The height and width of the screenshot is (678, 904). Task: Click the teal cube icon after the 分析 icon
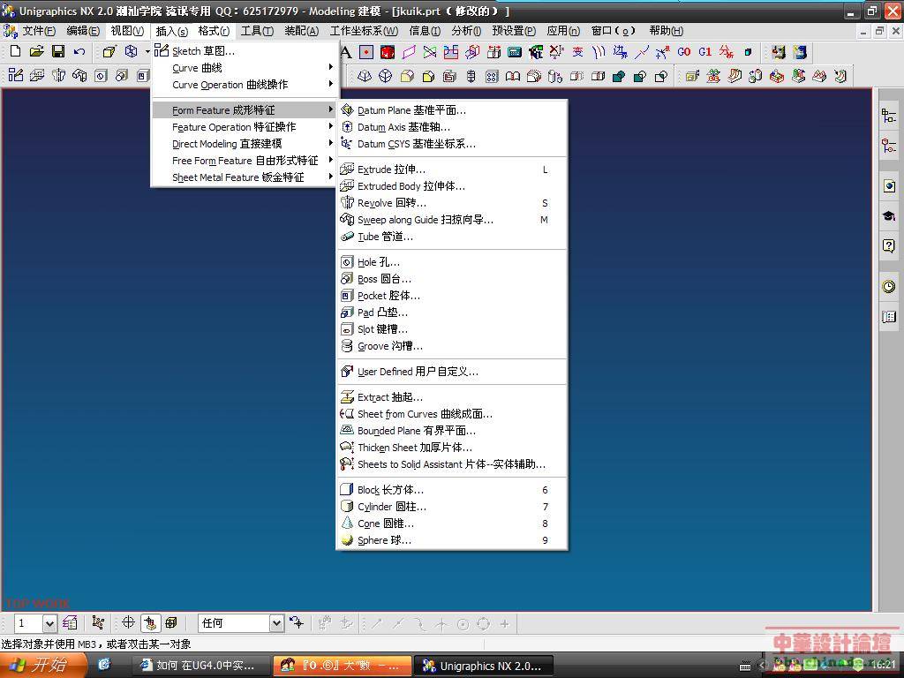[x=748, y=52]
